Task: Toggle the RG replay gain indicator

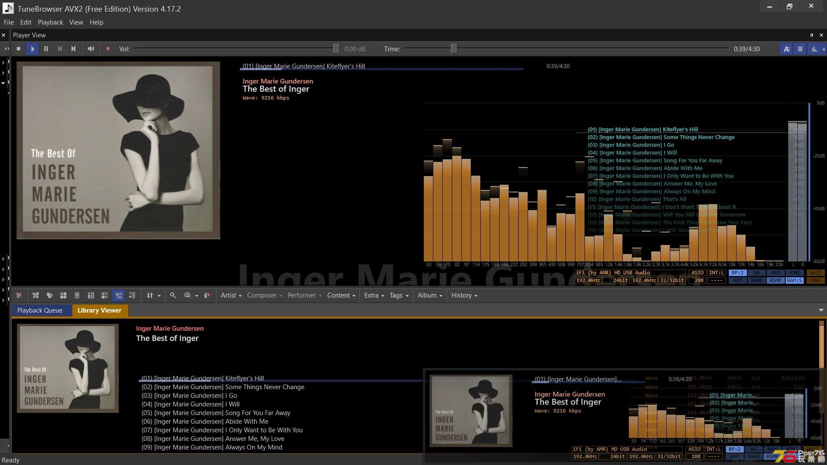Action: [756, 273]
